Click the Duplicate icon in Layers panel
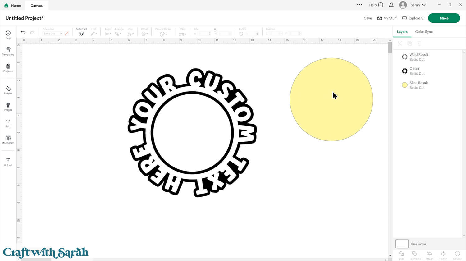The height and width of the screenshot is (261, 466). tap(410, 43)
